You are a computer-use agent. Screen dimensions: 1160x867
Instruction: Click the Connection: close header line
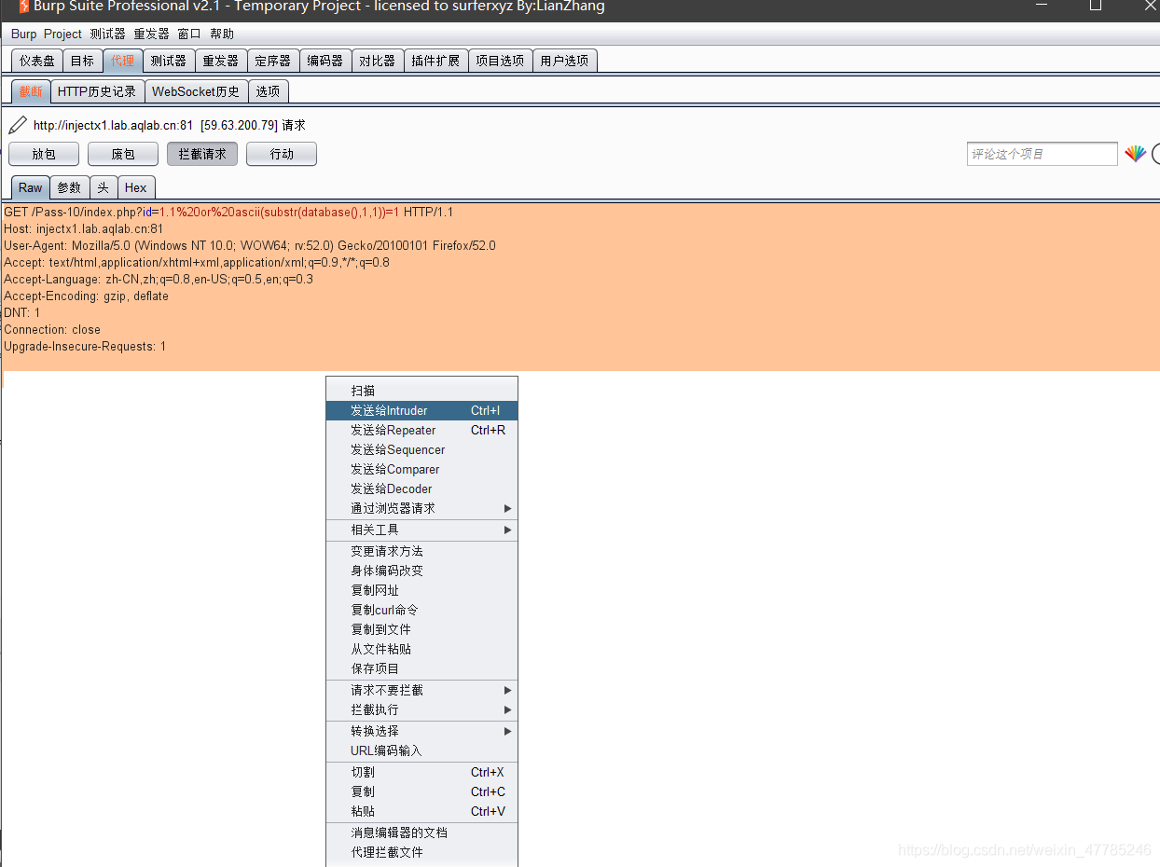[x=52, y=329]
